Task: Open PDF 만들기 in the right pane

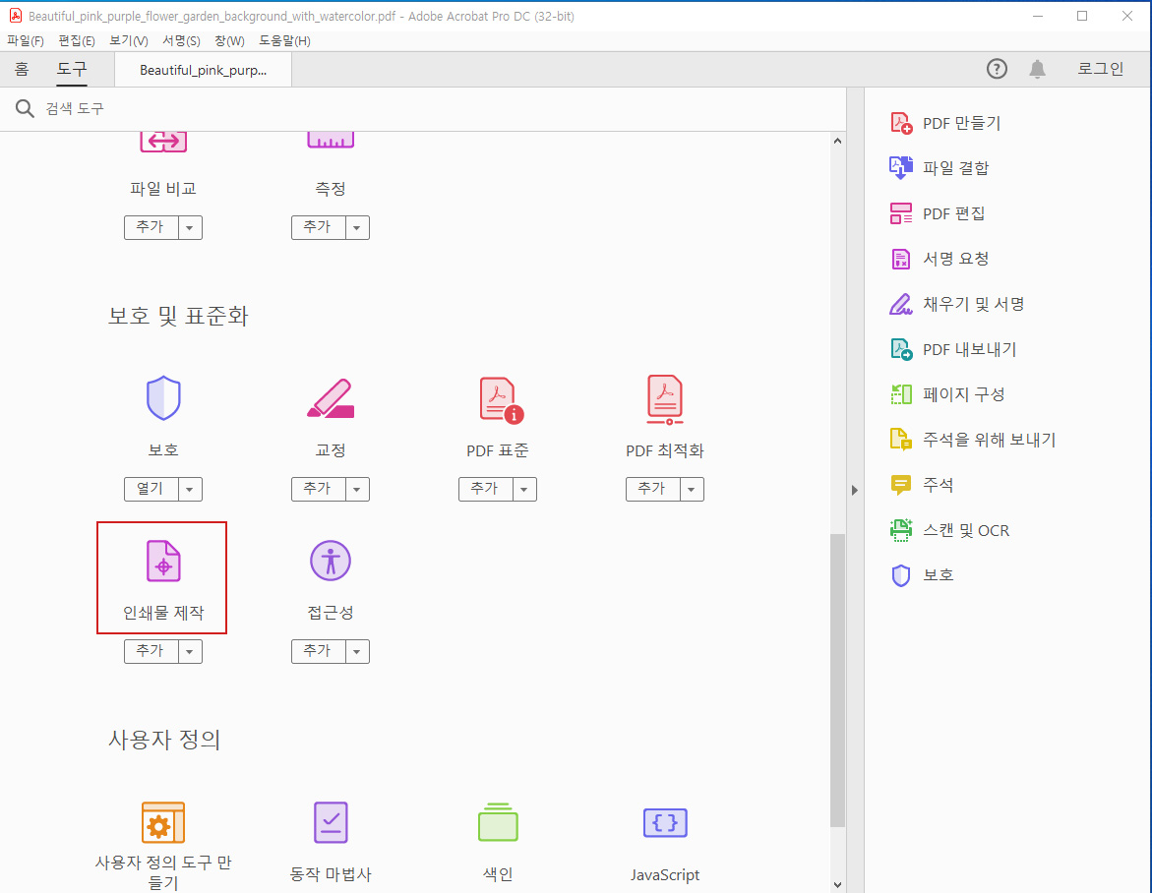Action: click(945, 123)
